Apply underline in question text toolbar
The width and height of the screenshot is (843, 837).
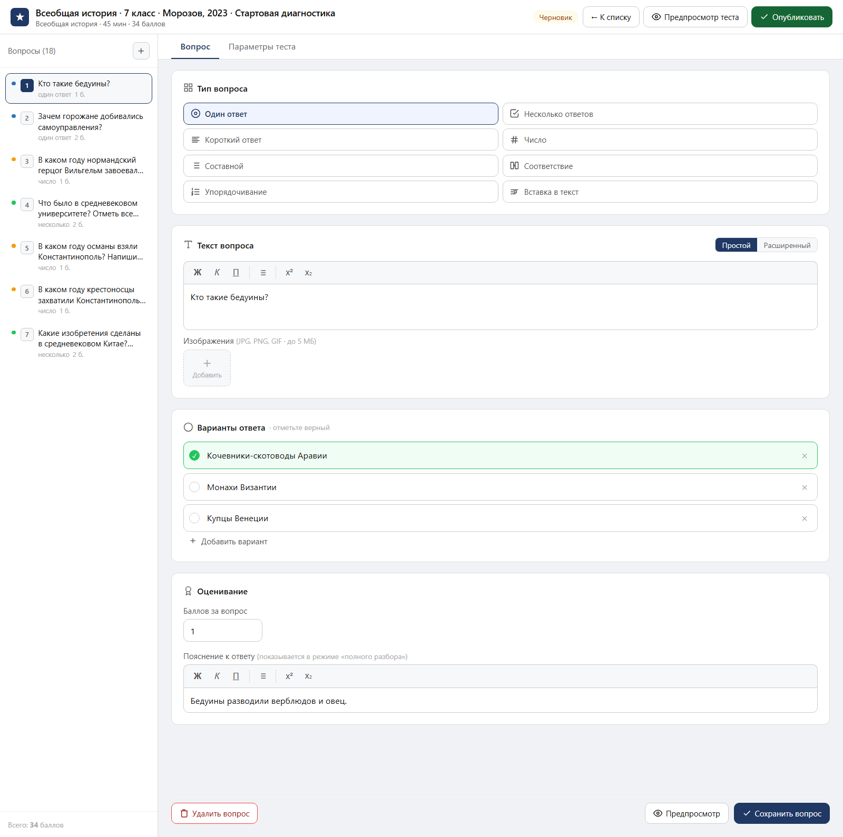(236, 273)
